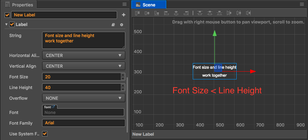Open Label component help document icon
Screen dimensions: 308x140
point(113,25)
